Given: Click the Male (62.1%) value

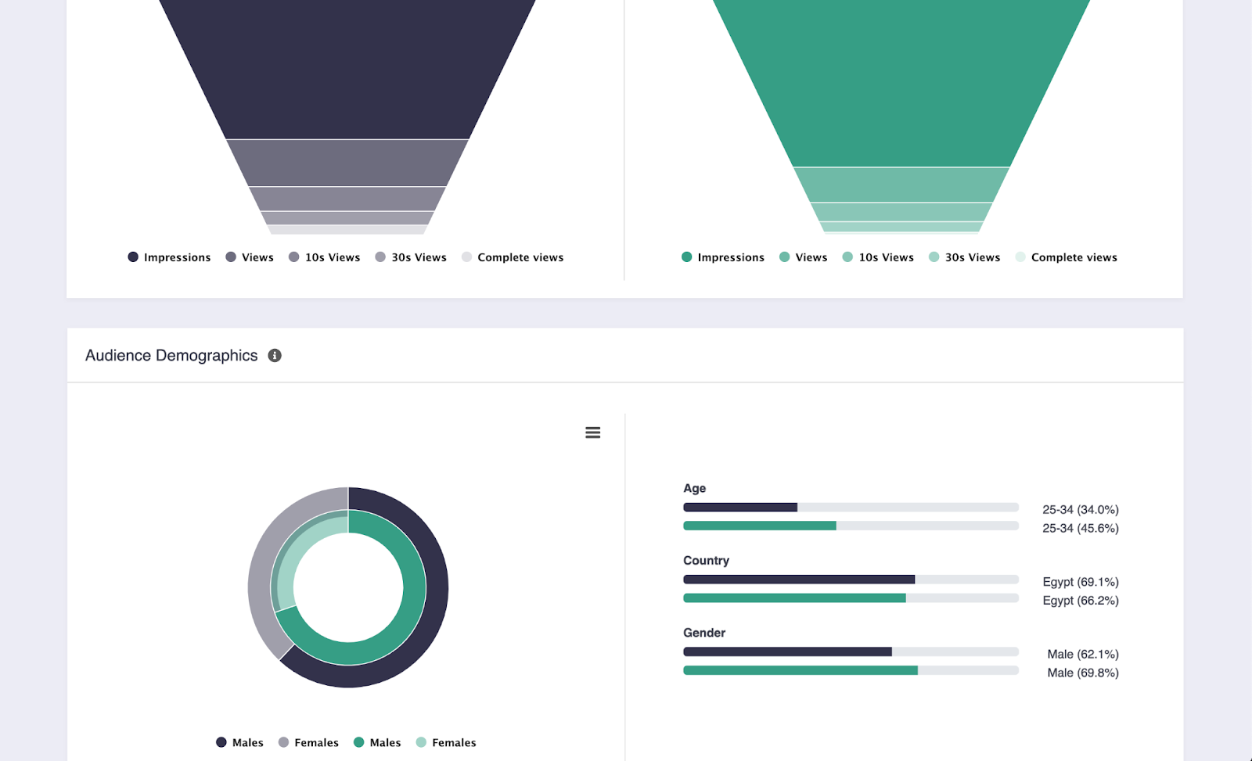Looking at the screenshot, I should pos(1083,654).
